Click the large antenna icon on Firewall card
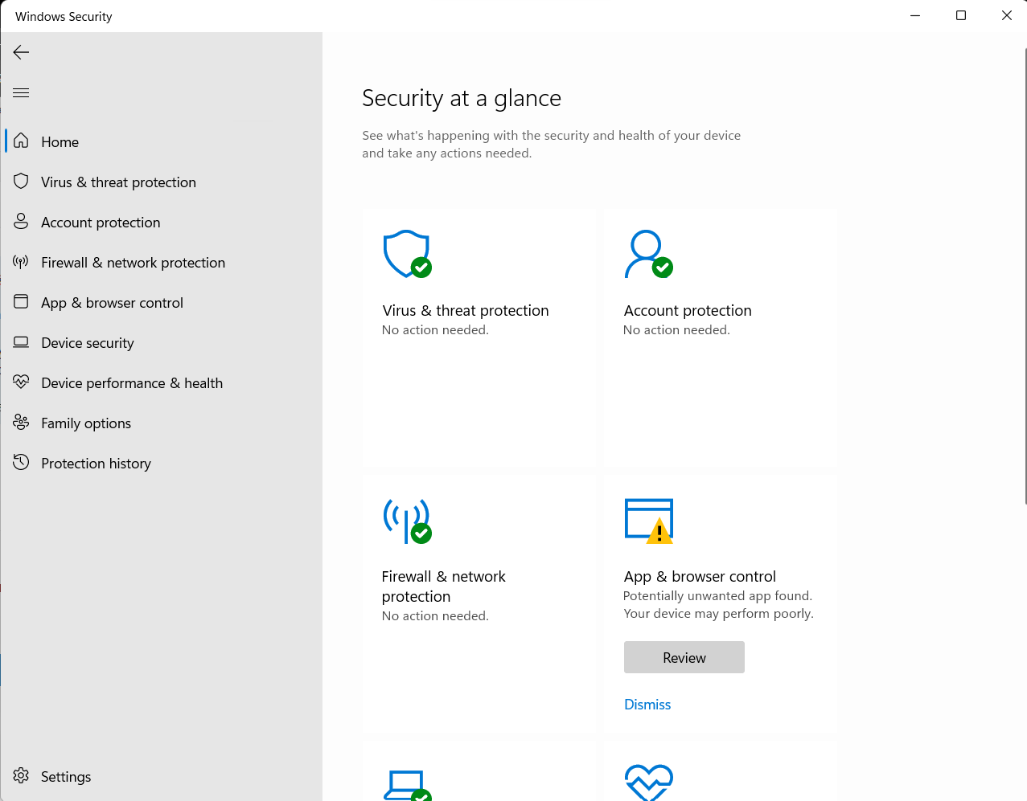The width and height of the screenshot is (1027, 801). tap(408, 521)
